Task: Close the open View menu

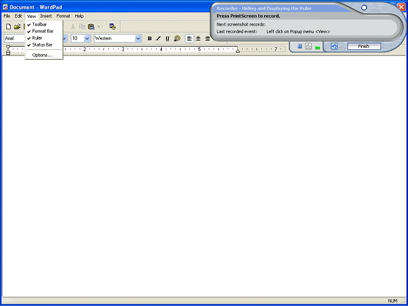Action: point(31,16)
